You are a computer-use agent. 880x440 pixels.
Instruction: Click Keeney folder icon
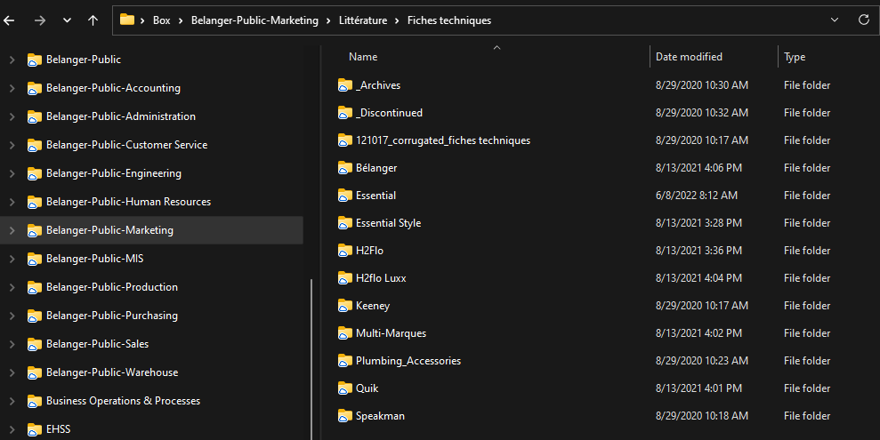pyautogui.click(x=344, y=306)
